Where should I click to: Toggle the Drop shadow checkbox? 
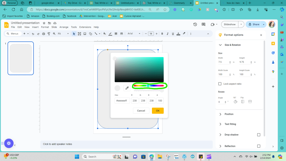coord(259,135)
